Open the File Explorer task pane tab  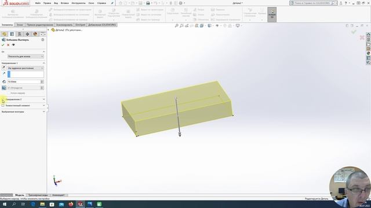[x=369, y=44]
